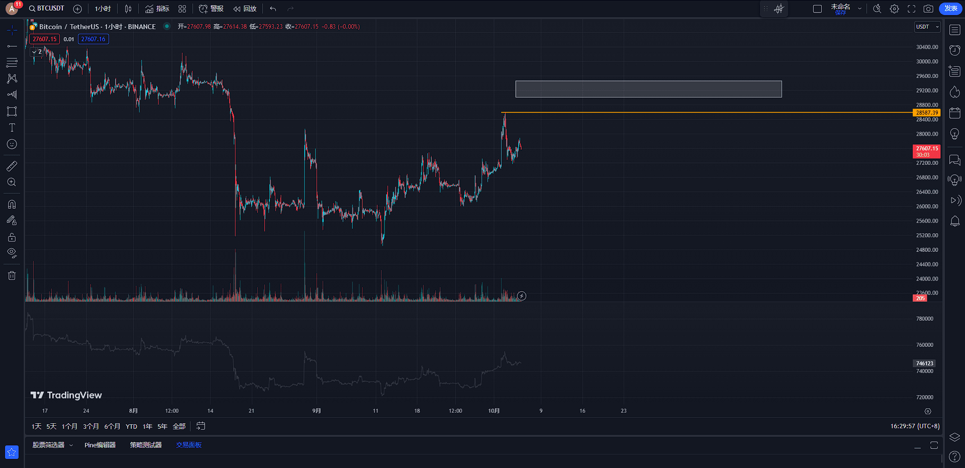Lock all drawings with the padlock icon
Image resolution: width=965 pixels, height=468 pixels.
coord(12,237)
